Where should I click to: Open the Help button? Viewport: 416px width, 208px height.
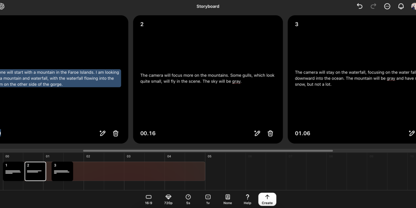pyautogui.click(x=247, y=199)
